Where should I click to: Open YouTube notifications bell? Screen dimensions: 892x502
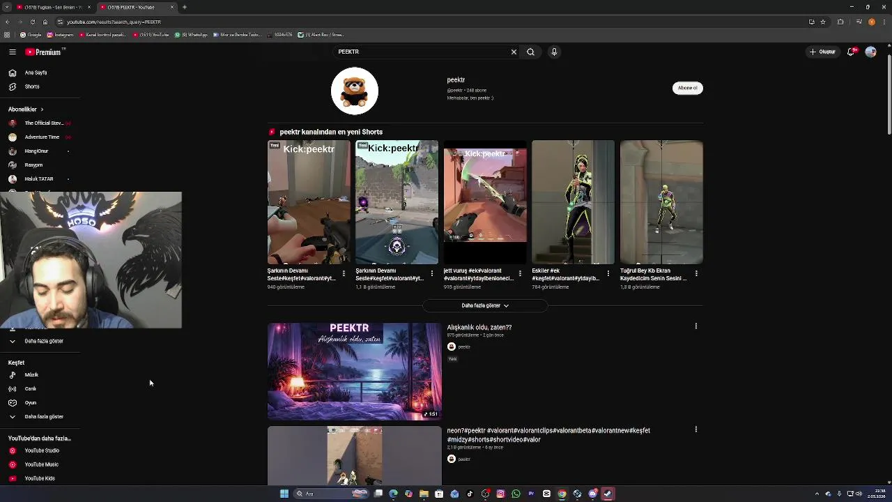pyautogui.click(x=851, y=52)
